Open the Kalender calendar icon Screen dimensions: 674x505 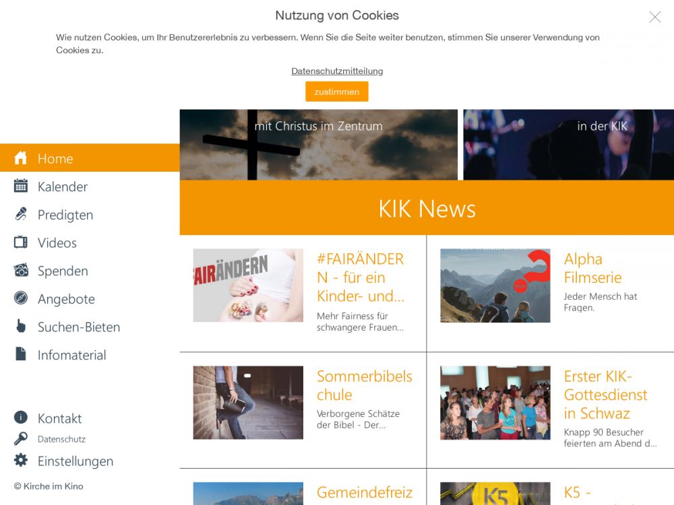[x=21, y=187]
